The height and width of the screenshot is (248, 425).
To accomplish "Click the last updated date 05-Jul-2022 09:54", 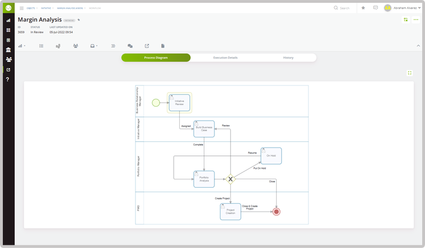I will [61, 32].
